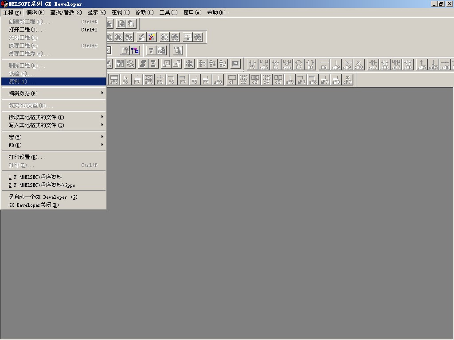Expand the FB submenu
Viewport: 454px width, 340px height.
point(53,145)
